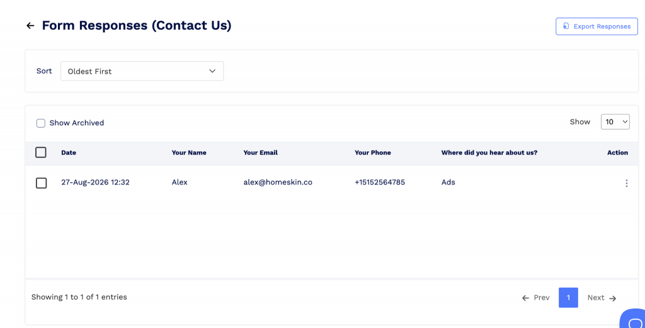The width and height of the screenshot is (645, 328).
Task: Open the chat widget bubble in the corner
Action: [x=634, y=320]
